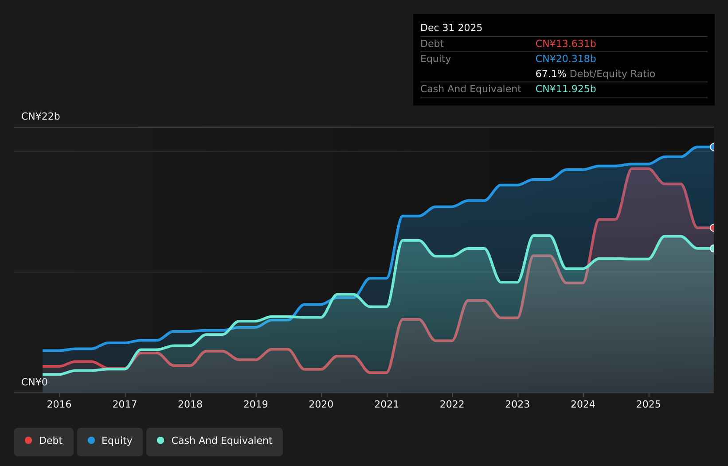
Task: Click the CN¥20.318b equity value
Action: tap(566, 59)
